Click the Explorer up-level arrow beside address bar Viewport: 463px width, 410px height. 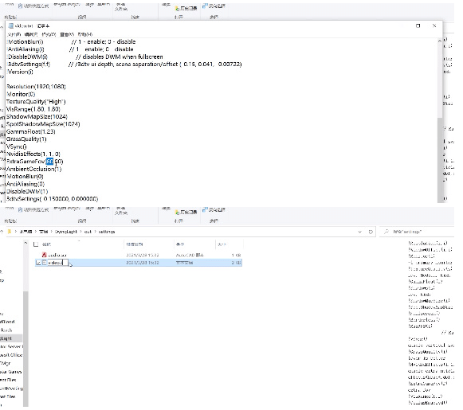pyautogui.click(x=2, y=232)
